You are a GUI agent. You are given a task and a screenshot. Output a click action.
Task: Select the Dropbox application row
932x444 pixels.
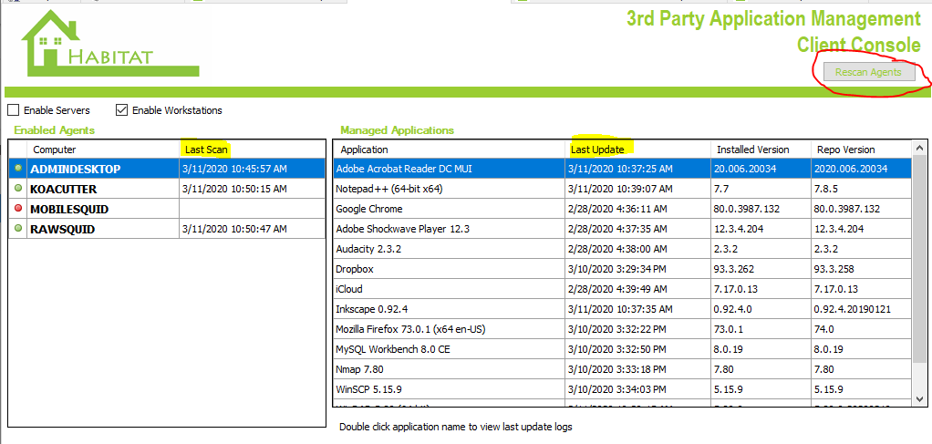click(x=622, y=269)
